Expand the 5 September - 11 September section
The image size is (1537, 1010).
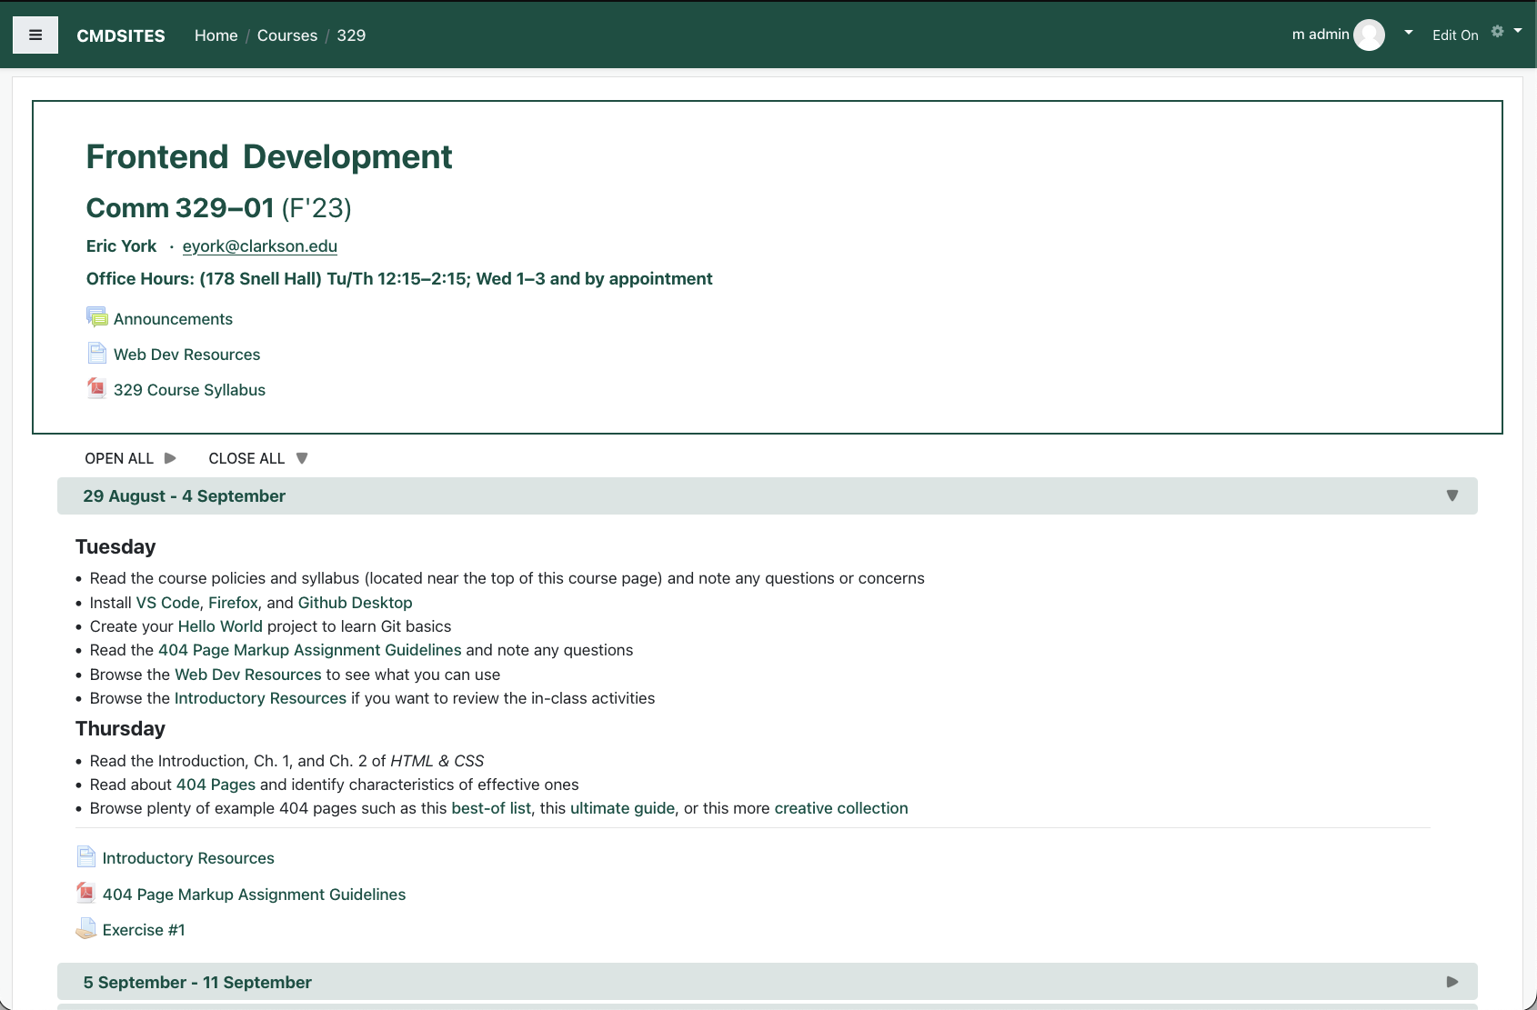[x=1452, y=982]
